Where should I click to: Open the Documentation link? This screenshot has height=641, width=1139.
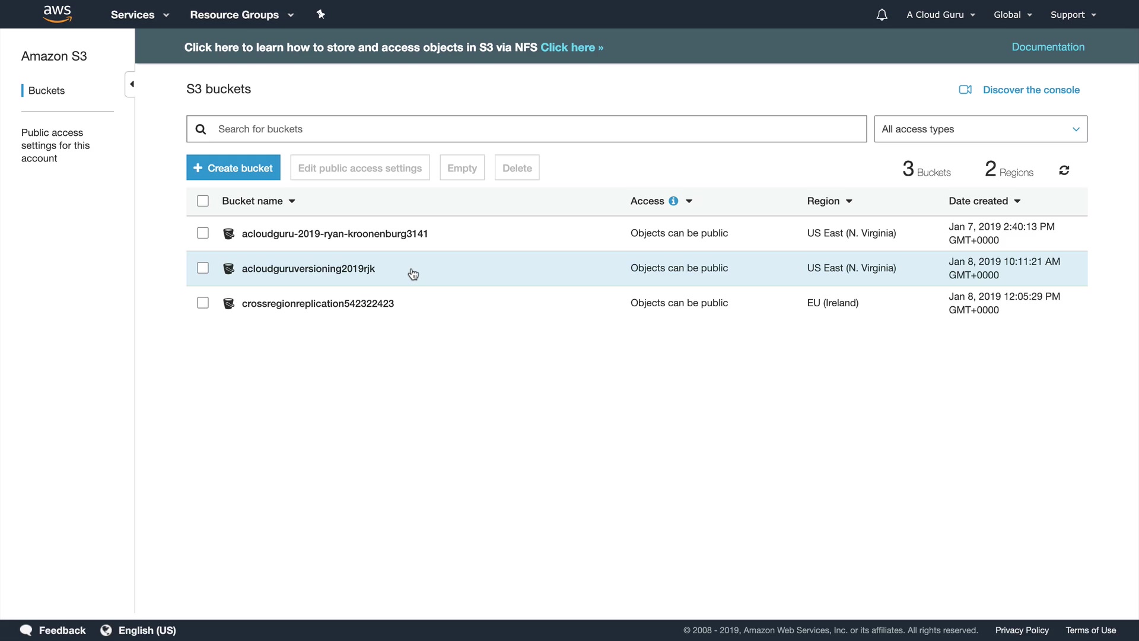click(1048, 47)
